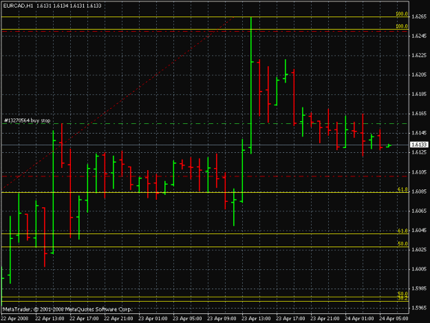Image resolution: width=430 pixels, height=323 pixels.
Task: Select the 61.8 Fibonacci label beside 1.6045
Action: pyautogui.click(x=403, y=231)
